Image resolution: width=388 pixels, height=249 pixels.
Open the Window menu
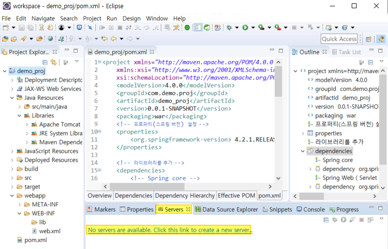[157, 18]
